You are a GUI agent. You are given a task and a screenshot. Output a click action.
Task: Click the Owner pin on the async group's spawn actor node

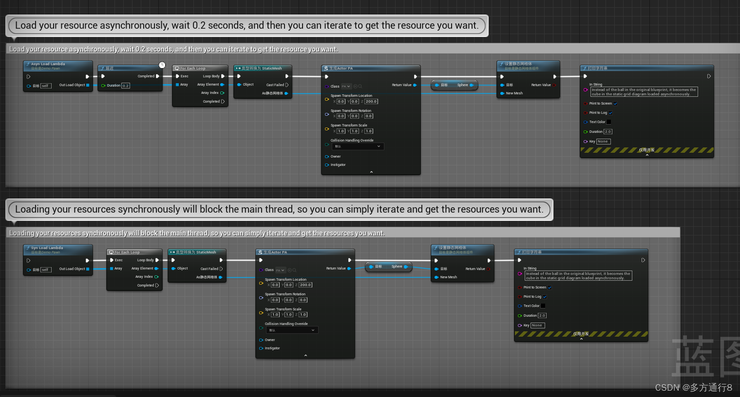click(327, 157)
